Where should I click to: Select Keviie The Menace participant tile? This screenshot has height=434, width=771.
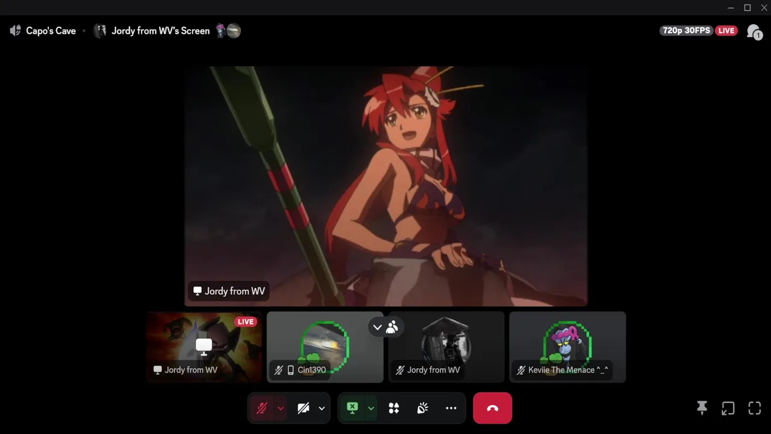[567, 347]
